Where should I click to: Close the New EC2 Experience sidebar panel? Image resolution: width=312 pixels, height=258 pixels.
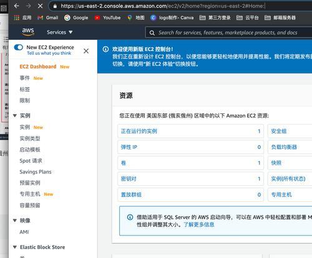86,51
